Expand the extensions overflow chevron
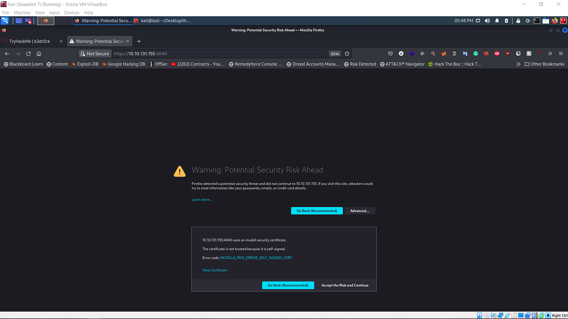The width and height of the screenshot is (568, 319). point(550,53)
